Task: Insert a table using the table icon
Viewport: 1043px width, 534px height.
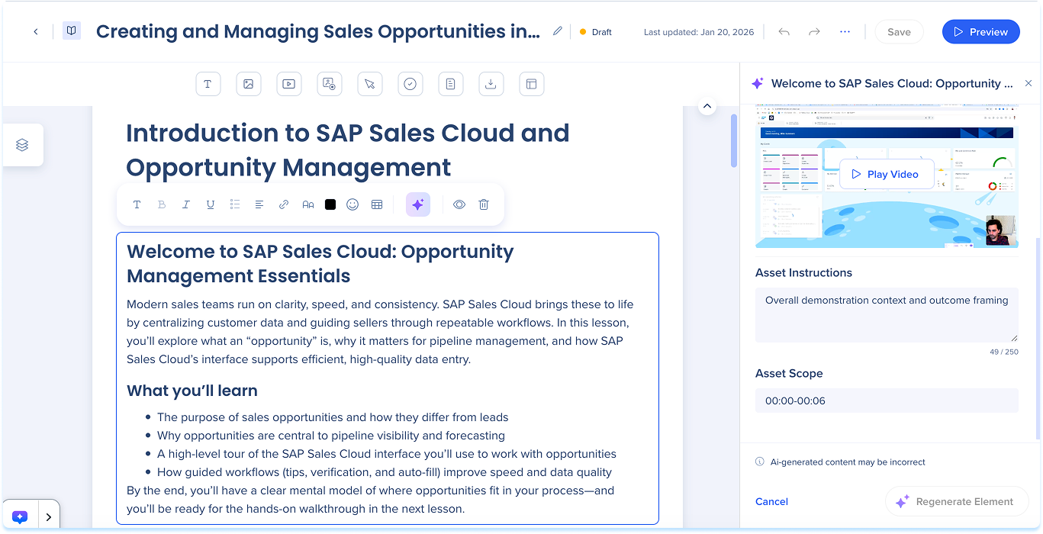Action: (x=376, y=204)
